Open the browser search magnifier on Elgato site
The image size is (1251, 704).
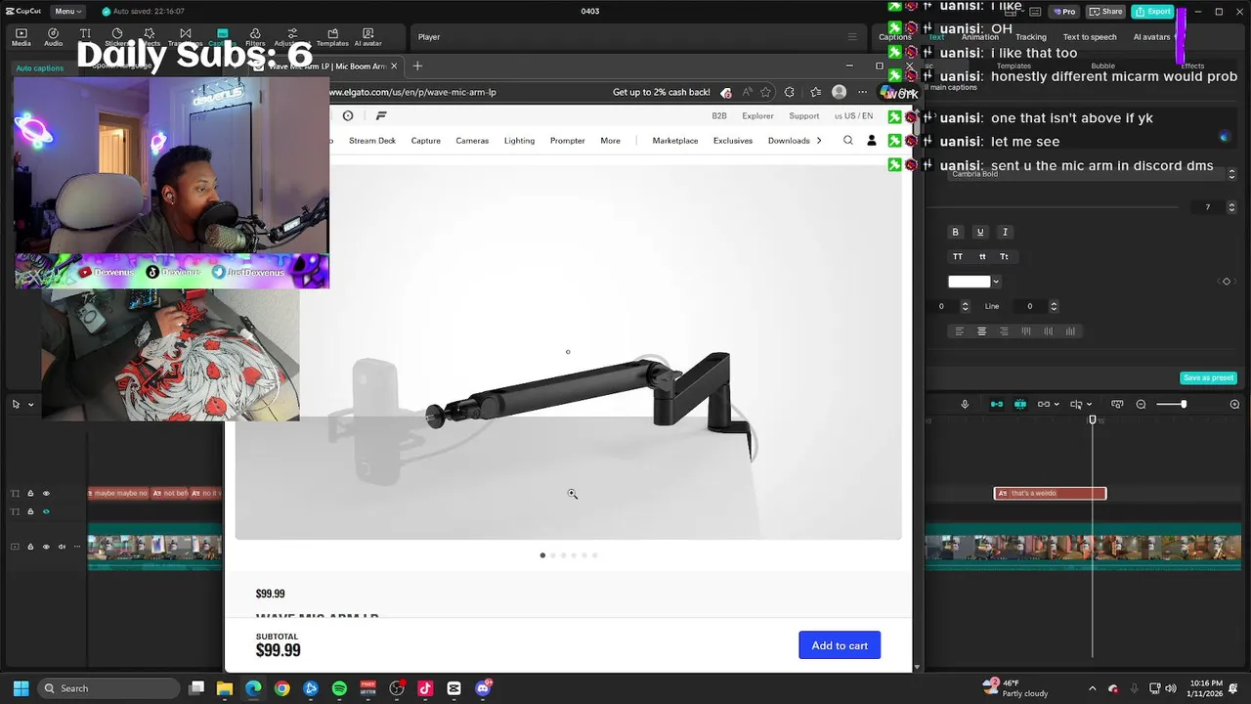coord(848,141)
